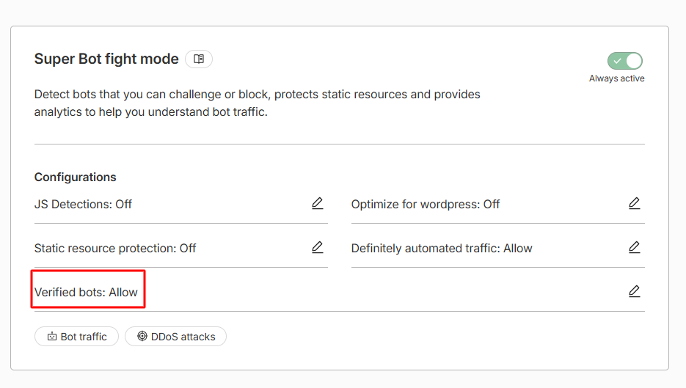Edit Definitely automated traffic with pencil icon
686x388 pixels.
pos(635,248)
